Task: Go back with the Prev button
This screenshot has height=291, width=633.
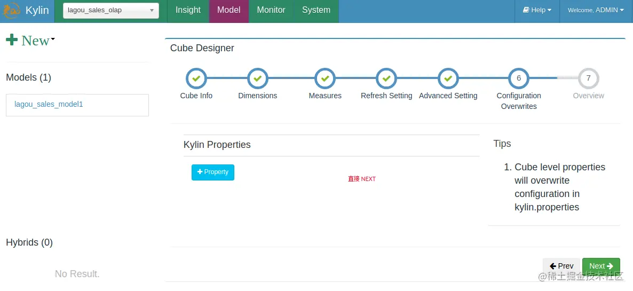Action: [x=561, y=266]
